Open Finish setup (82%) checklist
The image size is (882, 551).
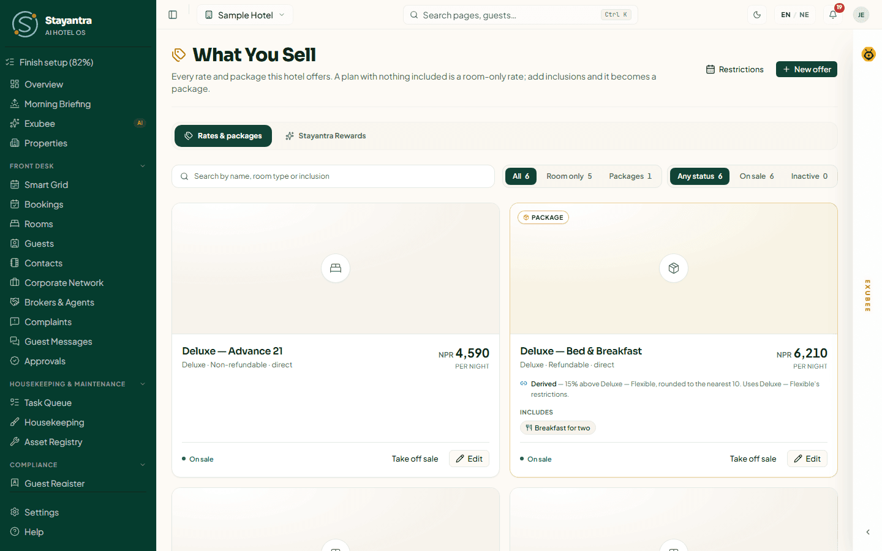point(78,62)
